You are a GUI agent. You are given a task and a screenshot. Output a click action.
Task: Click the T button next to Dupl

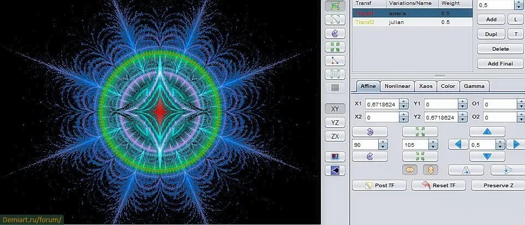(516, 34)
